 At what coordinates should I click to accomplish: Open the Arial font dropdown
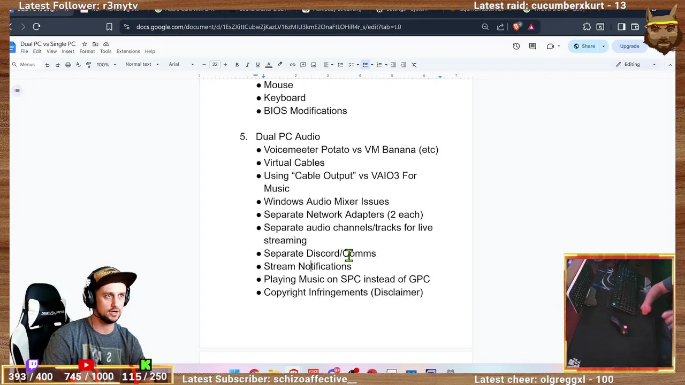click(181, 65)
